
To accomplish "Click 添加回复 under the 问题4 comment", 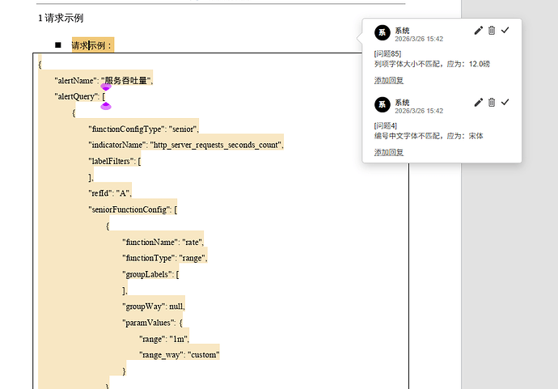I will pyautogui.click(x=389, y=152).
